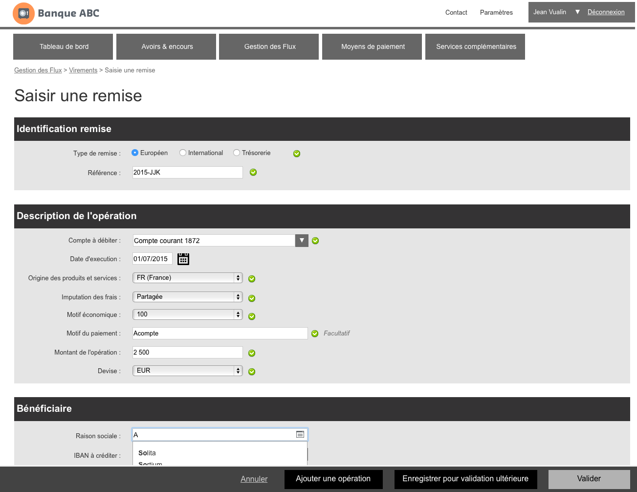Select the International remise type
637x492 pixels.
click(x=183, y=153)
